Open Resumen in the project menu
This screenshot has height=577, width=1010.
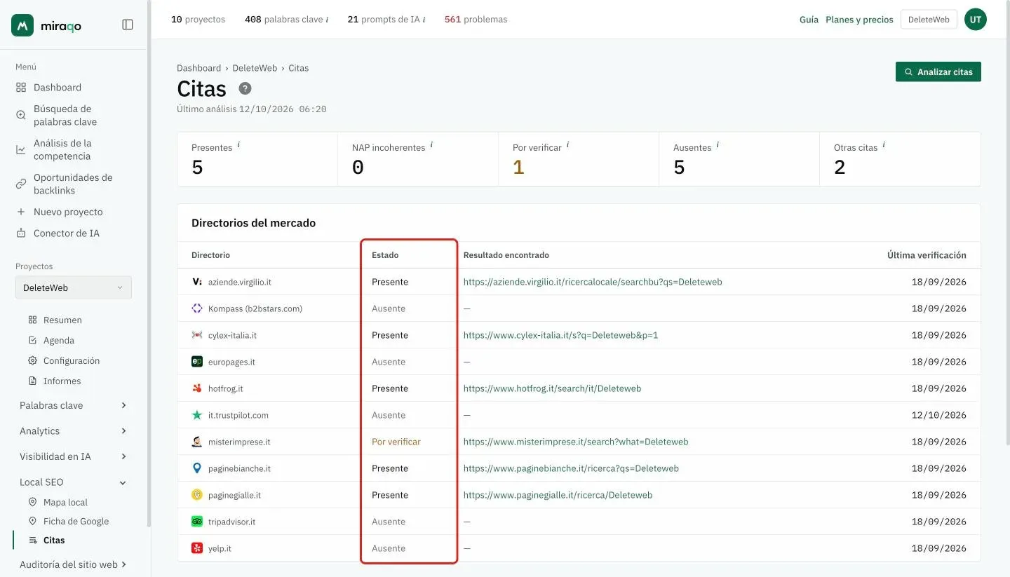[62, 320]
